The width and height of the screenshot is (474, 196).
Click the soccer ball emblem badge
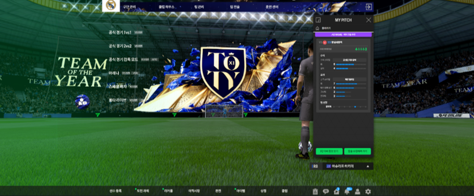coord(82,102)
